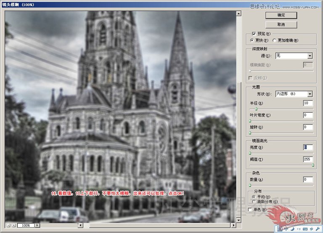This screenshot has width=323, height=233.
Task: Click the vertical scrollbar thumb of preview
Action: (238, 150)
